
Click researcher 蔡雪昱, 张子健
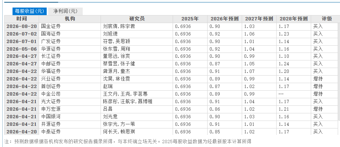coord(119,64)
